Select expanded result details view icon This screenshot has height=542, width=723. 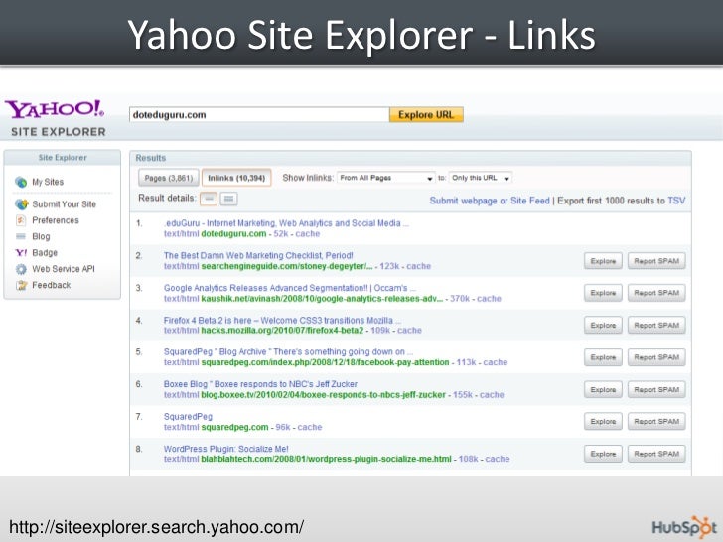coord(229,199)
